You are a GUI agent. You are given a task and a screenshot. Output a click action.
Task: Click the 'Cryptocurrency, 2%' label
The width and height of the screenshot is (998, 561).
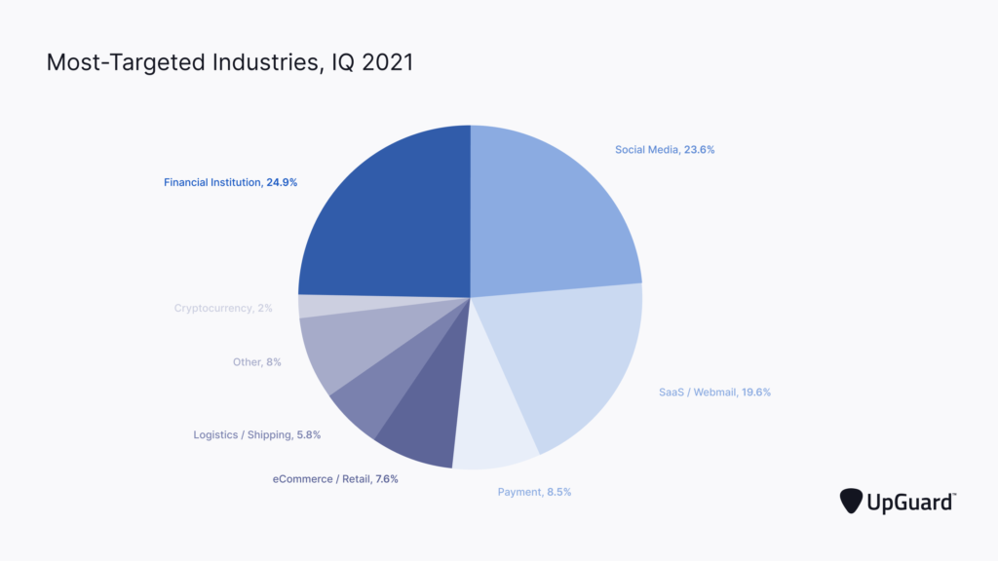pos(223,308)
